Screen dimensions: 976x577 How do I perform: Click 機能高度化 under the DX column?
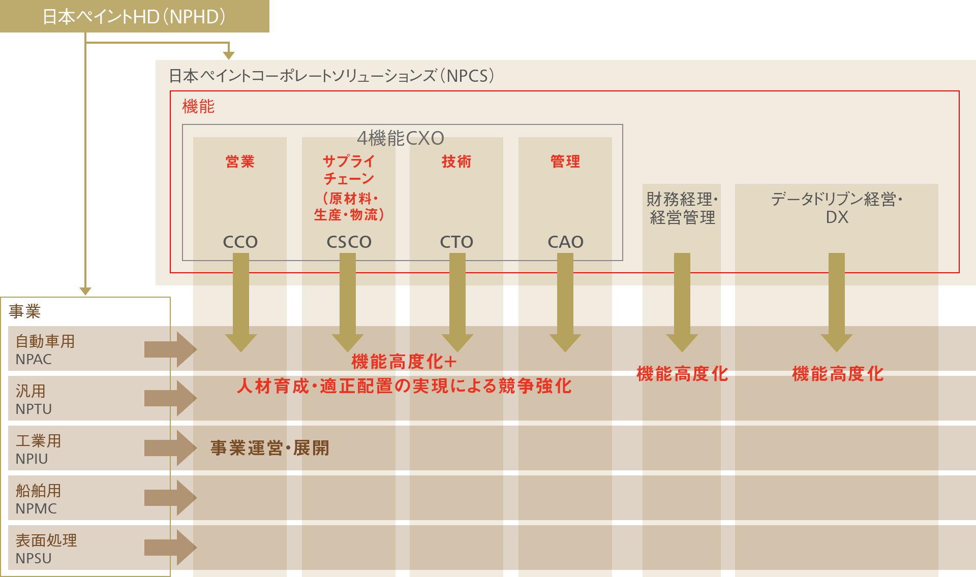click(838, 374)
